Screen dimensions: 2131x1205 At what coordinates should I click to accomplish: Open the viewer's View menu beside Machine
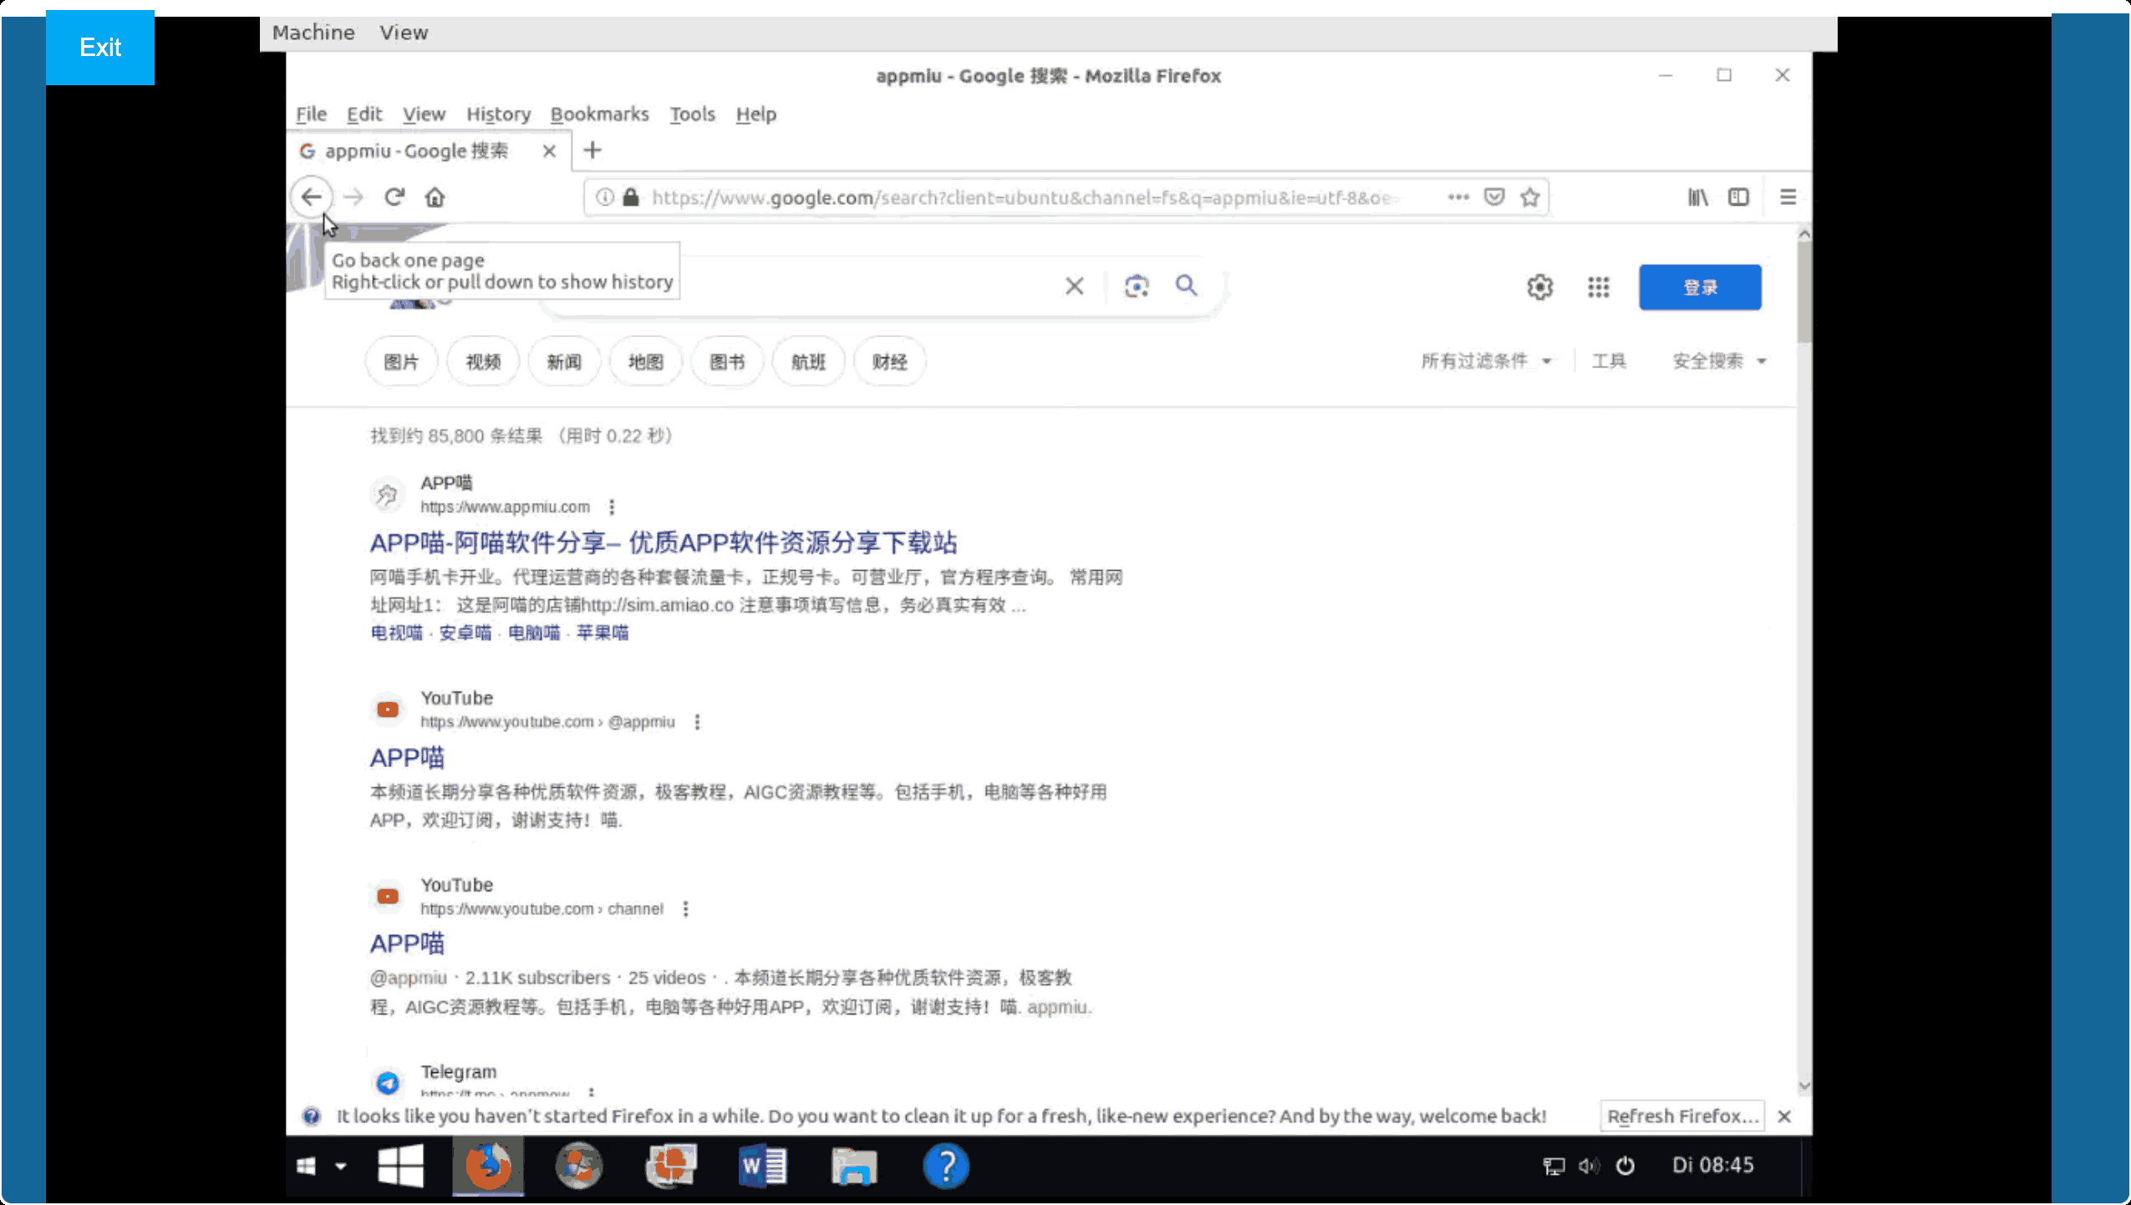(x=404, y=33)
